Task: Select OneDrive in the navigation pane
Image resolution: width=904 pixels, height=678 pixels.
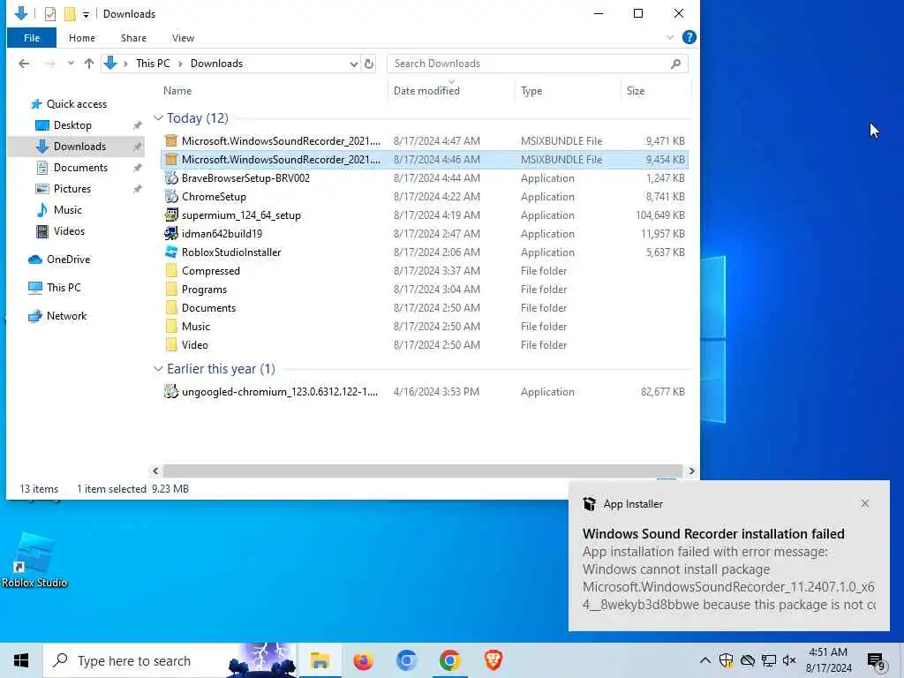Action: (68, 260)
